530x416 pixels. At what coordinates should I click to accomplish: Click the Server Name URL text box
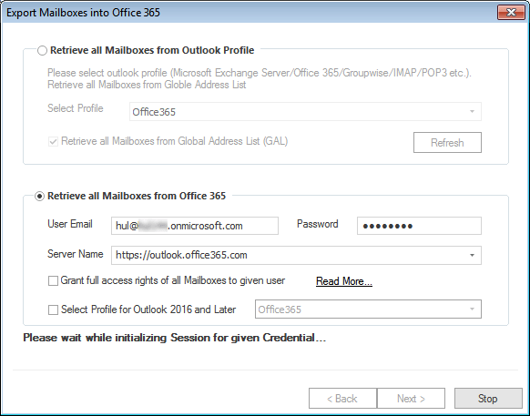click(x=289, y=255)
